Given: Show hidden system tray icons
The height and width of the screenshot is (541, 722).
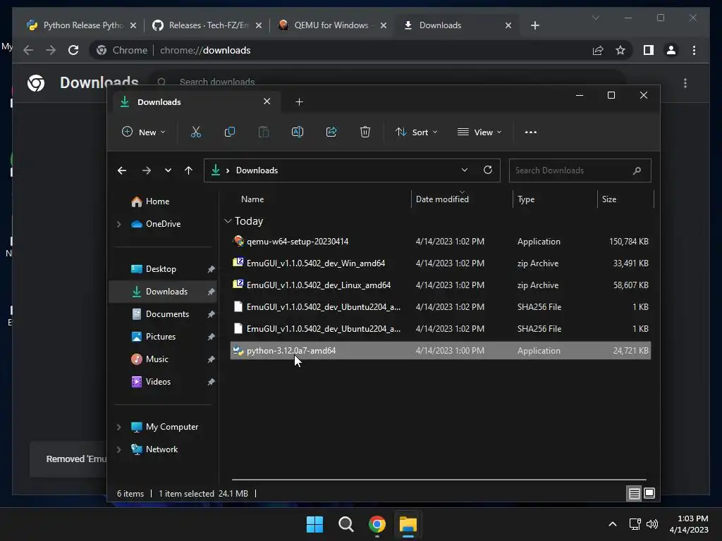Looking at the screenshot, I should (613, 524).
